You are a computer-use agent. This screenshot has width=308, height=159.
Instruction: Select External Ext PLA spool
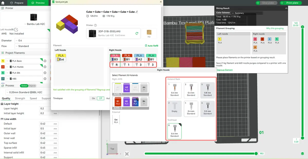click(116, 120)
